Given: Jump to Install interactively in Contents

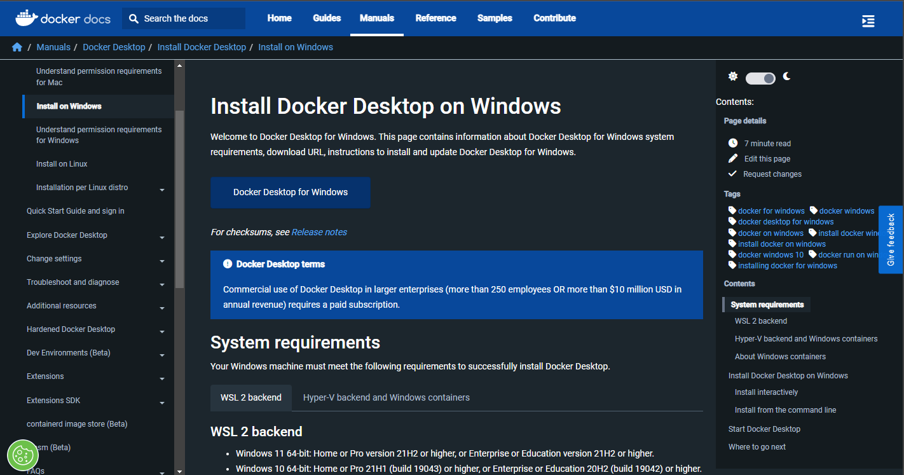Looking at the screenshot, I should tap(767, 392).
